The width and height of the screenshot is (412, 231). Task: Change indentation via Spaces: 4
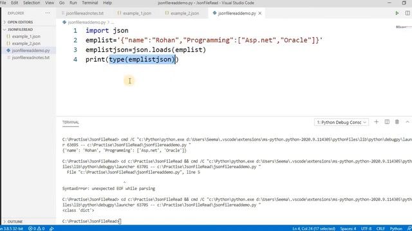click(x=348, y=228)
